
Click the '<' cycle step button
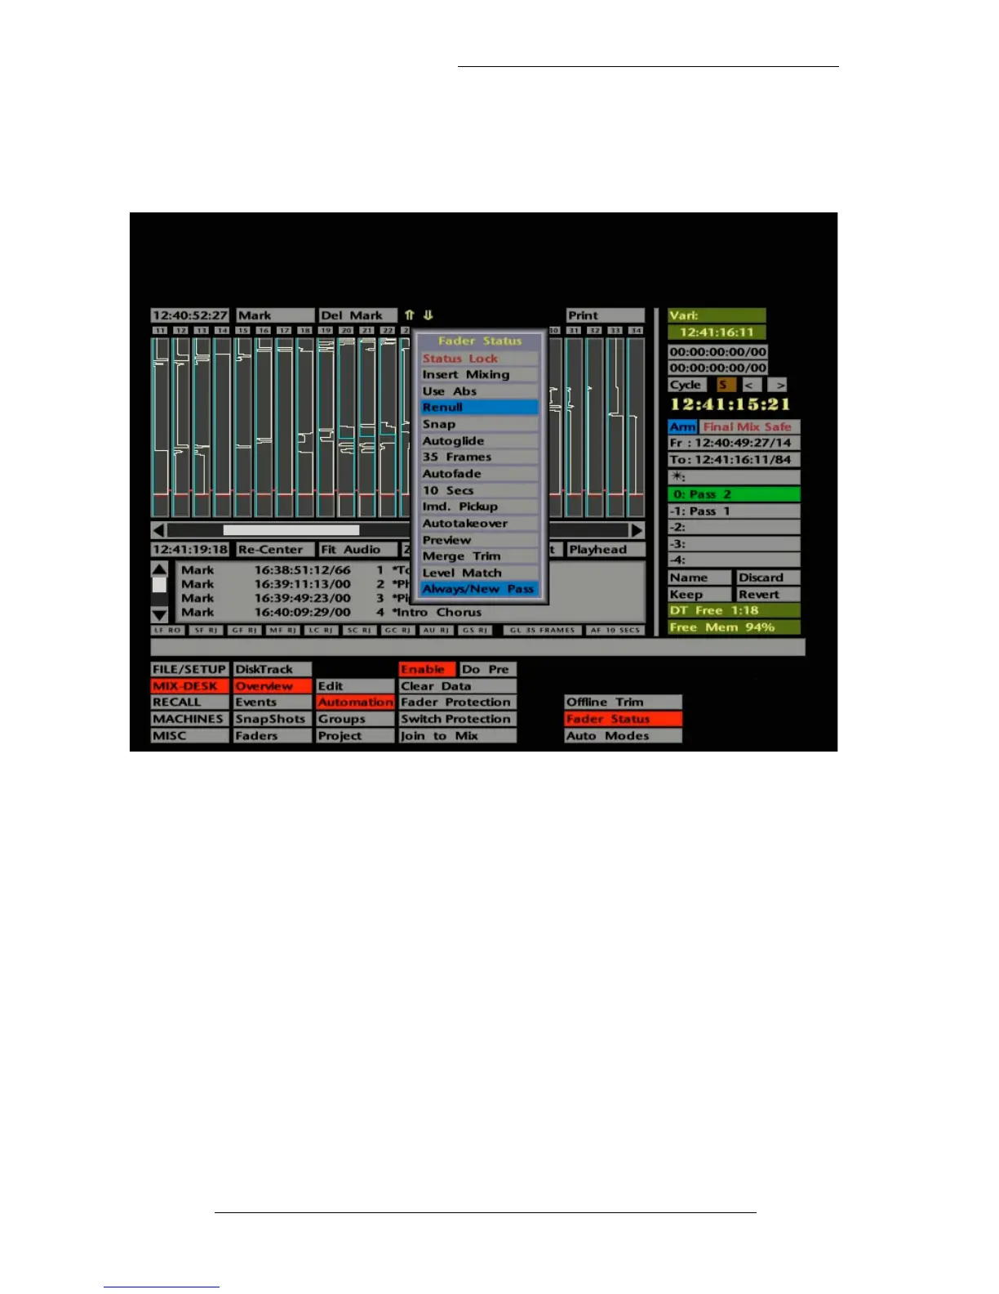[750, 385]
